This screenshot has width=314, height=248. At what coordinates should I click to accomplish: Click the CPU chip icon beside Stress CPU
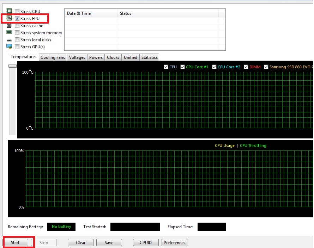9,11
